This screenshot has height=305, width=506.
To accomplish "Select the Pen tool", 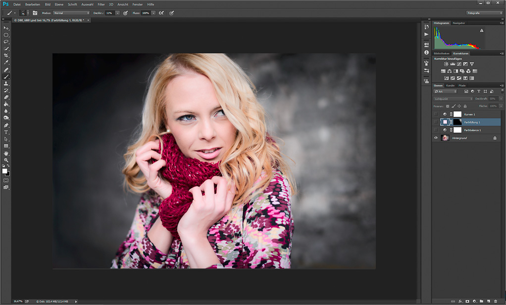I will pyautogui.click(x=6, y=125).
